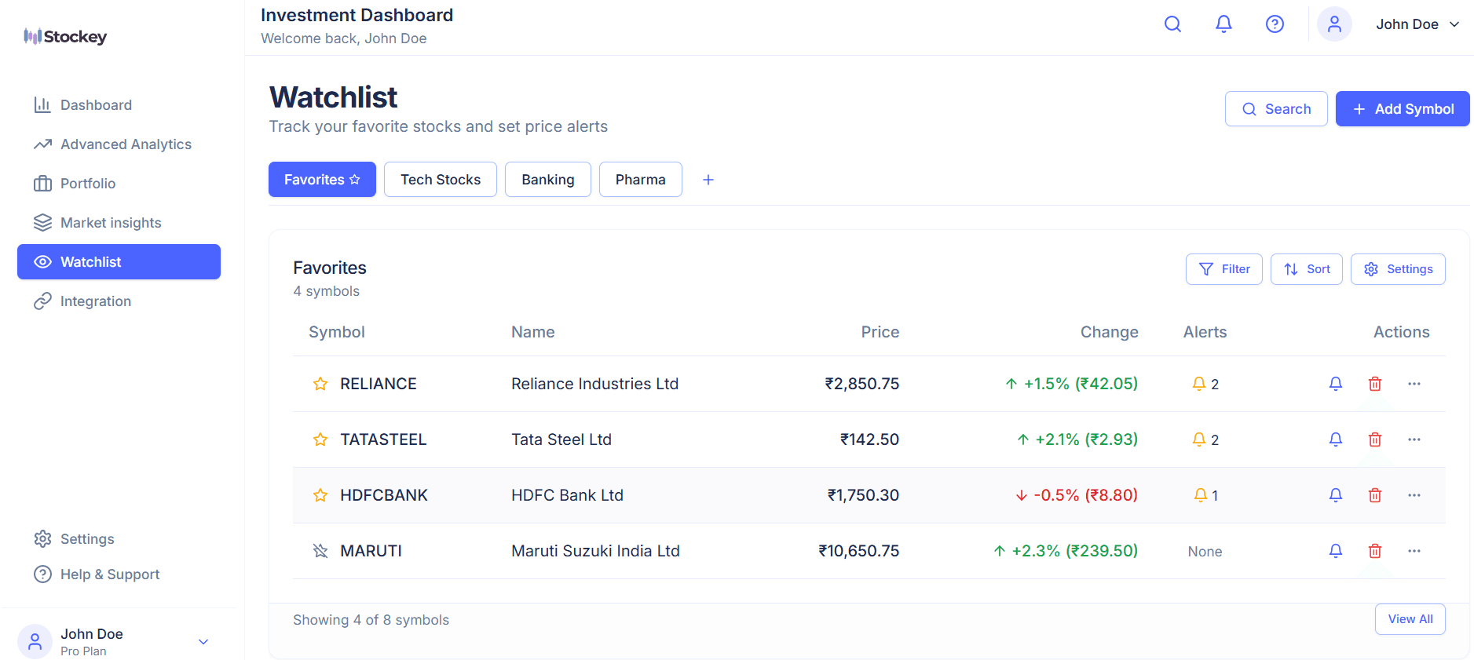Toggle favorite star for RELIANCE
The height and width of the screenshot is (660, 1474).
(320, 384)
